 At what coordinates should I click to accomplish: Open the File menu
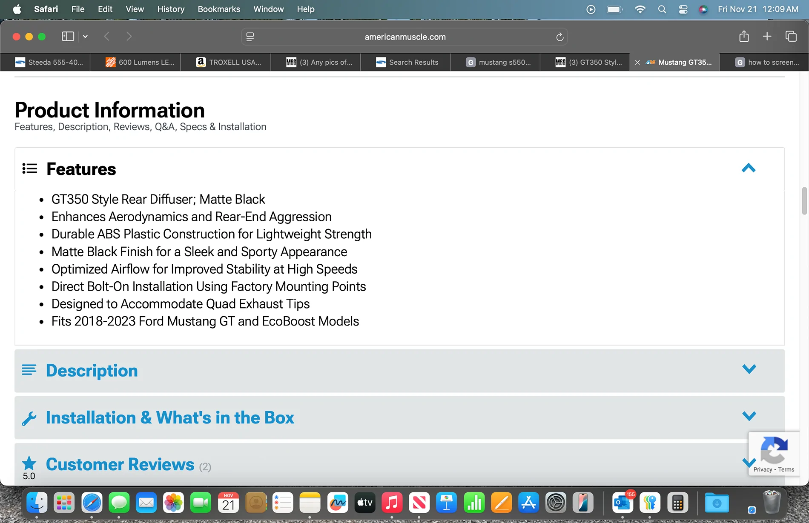(x=77, y=9)
